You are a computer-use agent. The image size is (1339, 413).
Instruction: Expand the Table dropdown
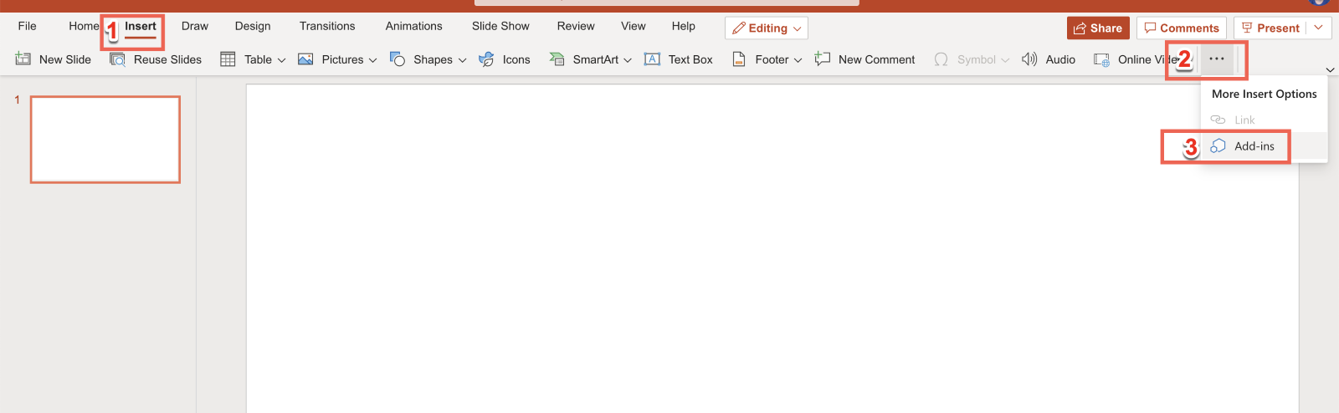pos(281,60)
